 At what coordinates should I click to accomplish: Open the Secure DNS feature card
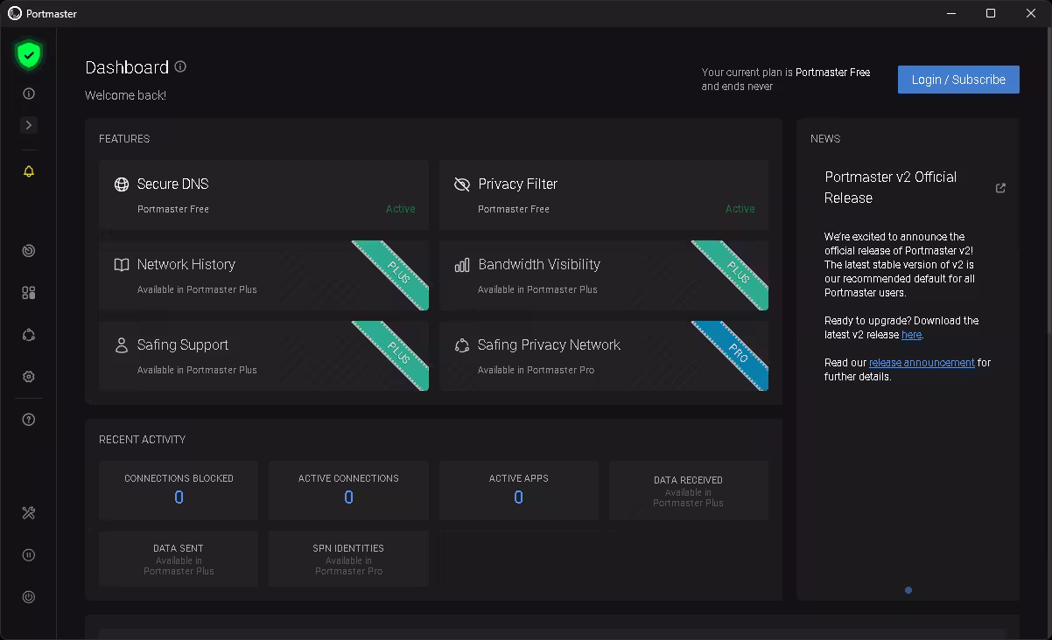(263, 195)
